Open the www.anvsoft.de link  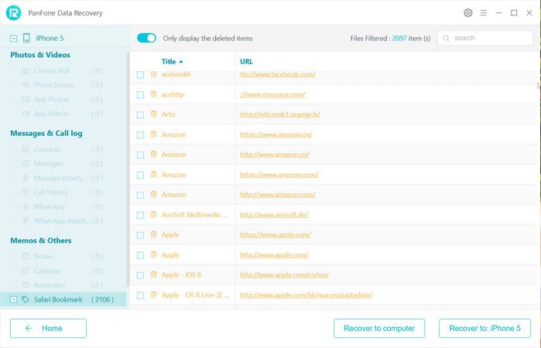tap(274, 214)
